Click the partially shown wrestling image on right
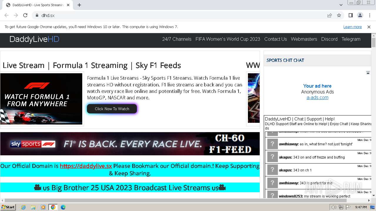Screen dimensions: 376x211 point(254,98)
